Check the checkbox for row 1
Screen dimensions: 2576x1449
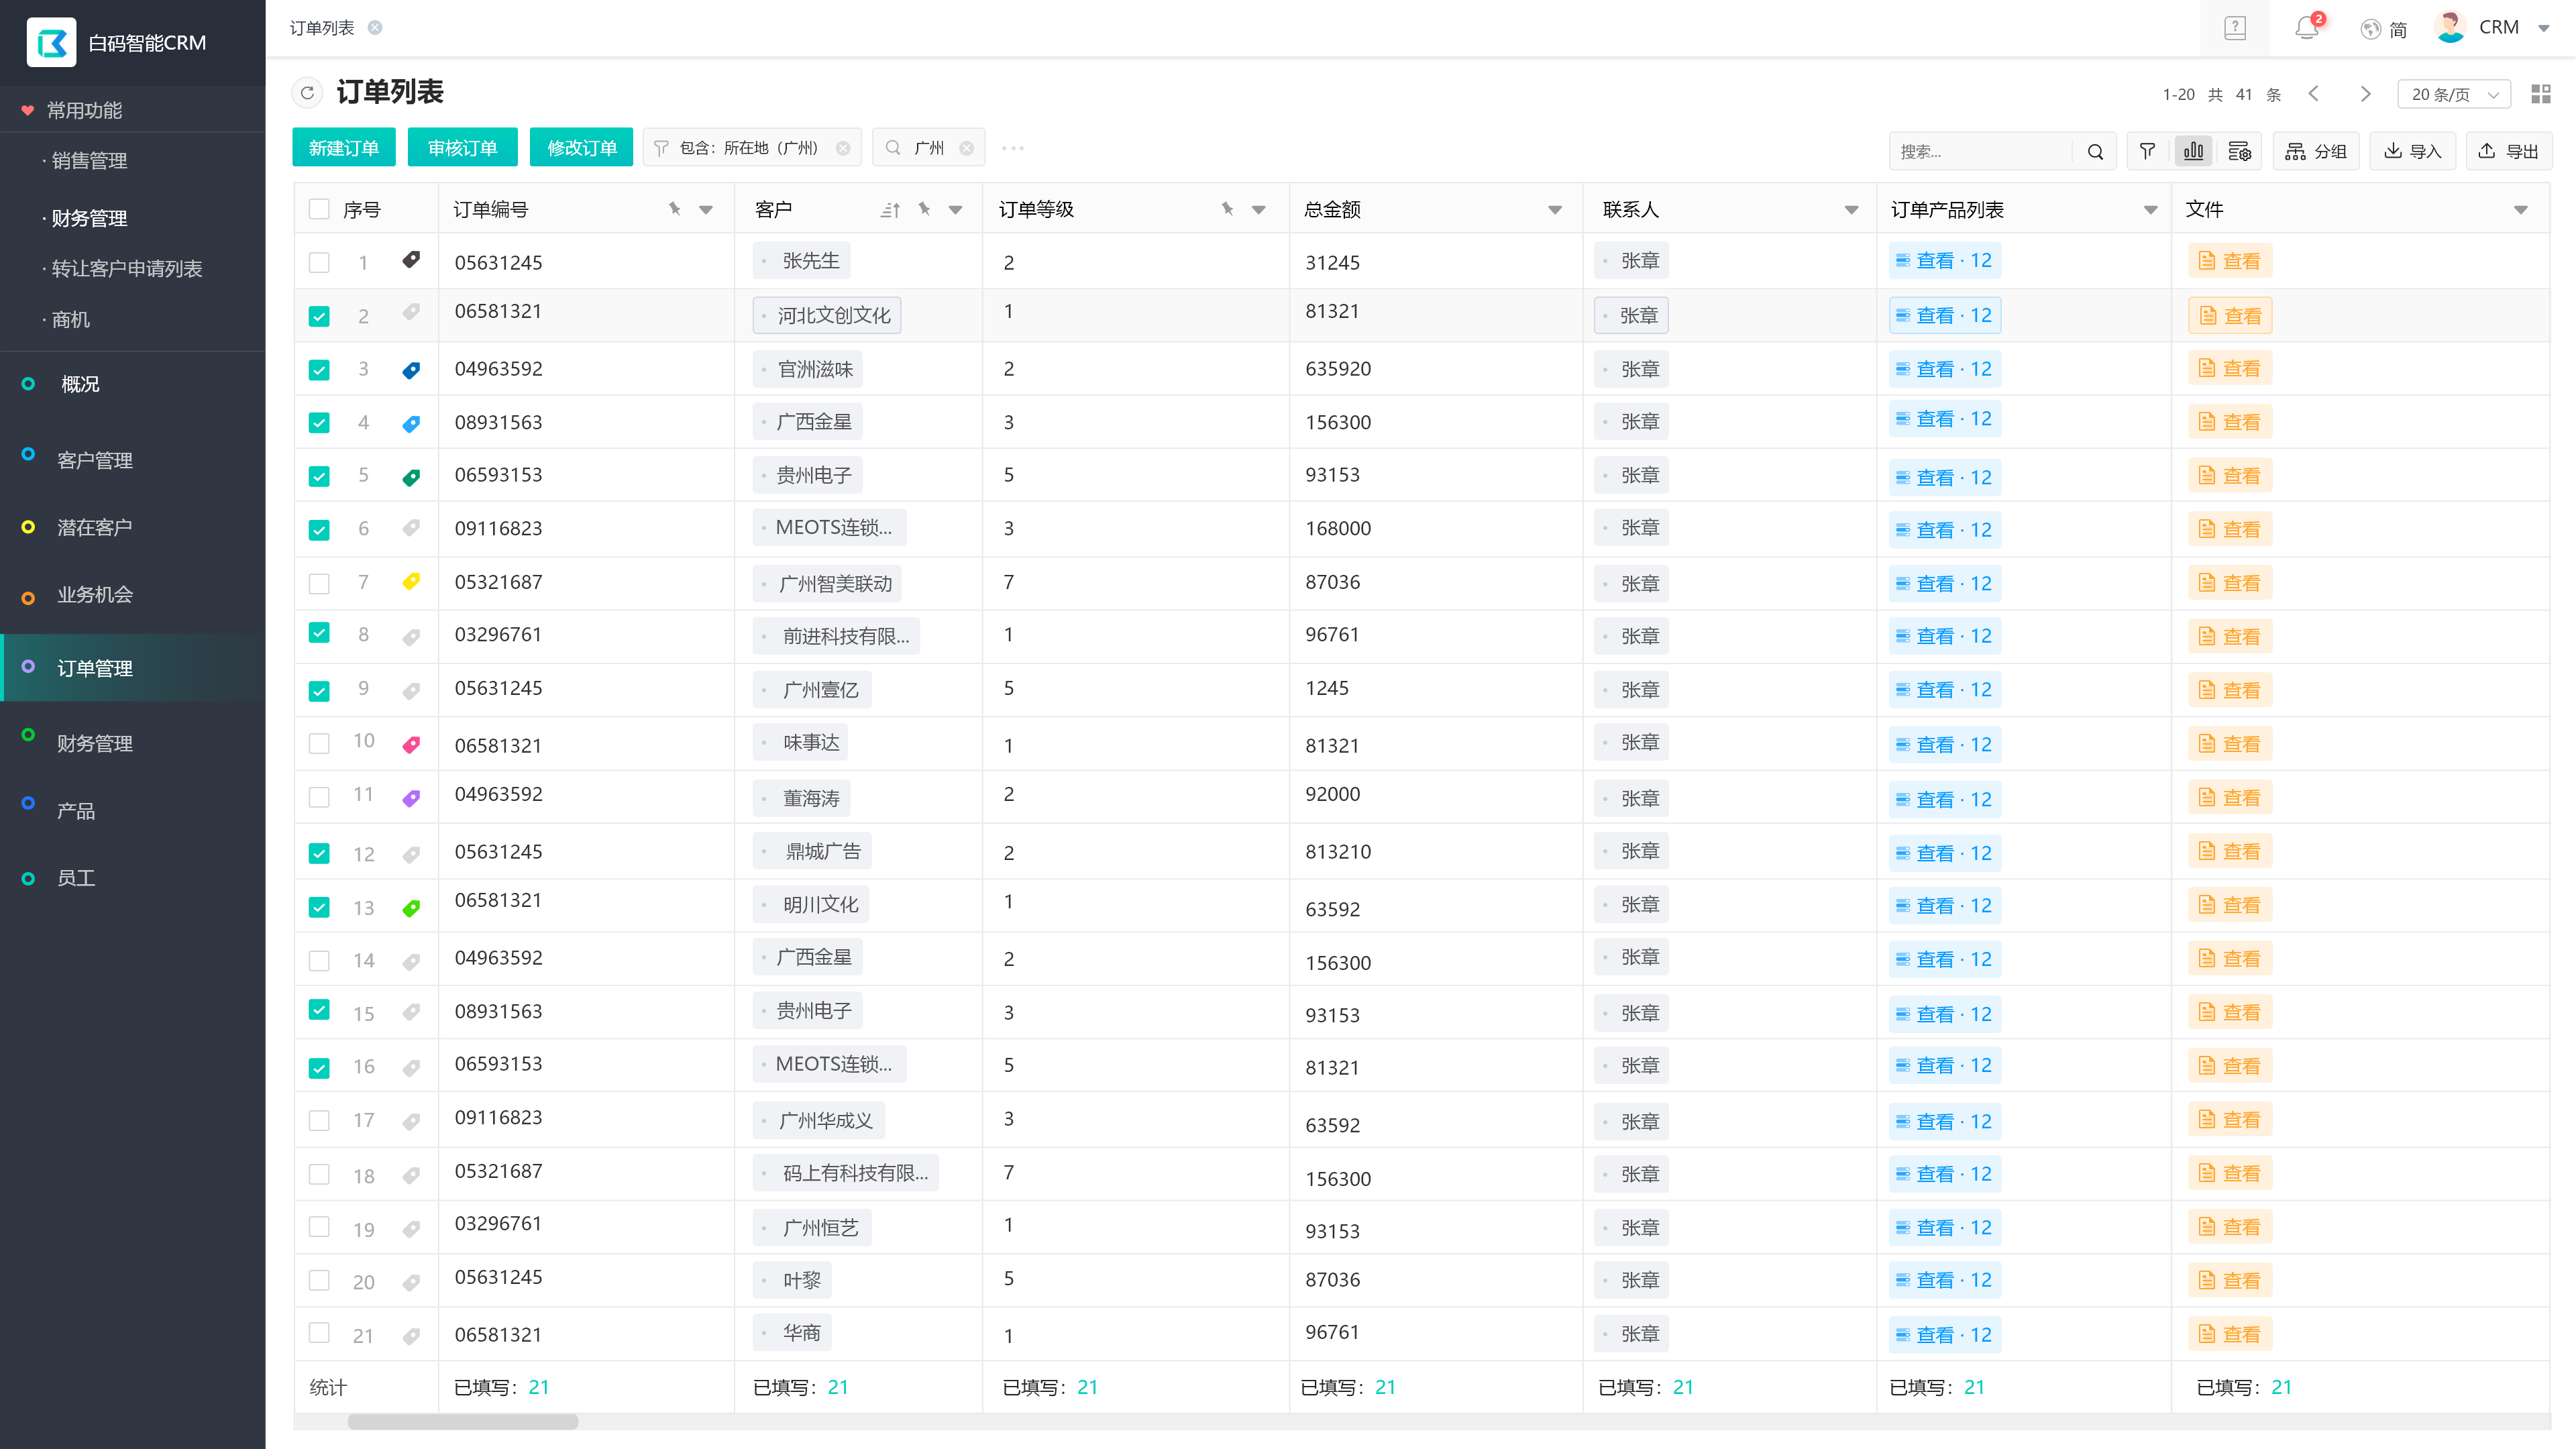319,262
